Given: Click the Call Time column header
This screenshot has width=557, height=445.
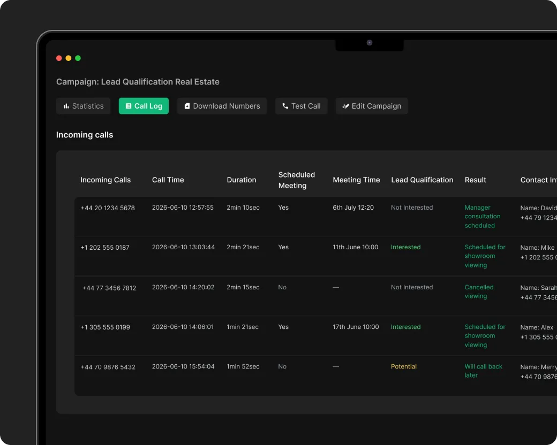Looking at the screenshot, I should coord(168,180).
